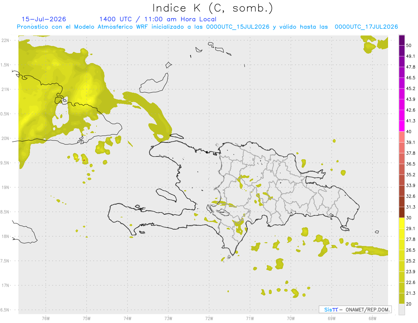Select the light gray swatch below 20
Screen dimensions: 418x323
pyautogui.click(x=402, y=309)
